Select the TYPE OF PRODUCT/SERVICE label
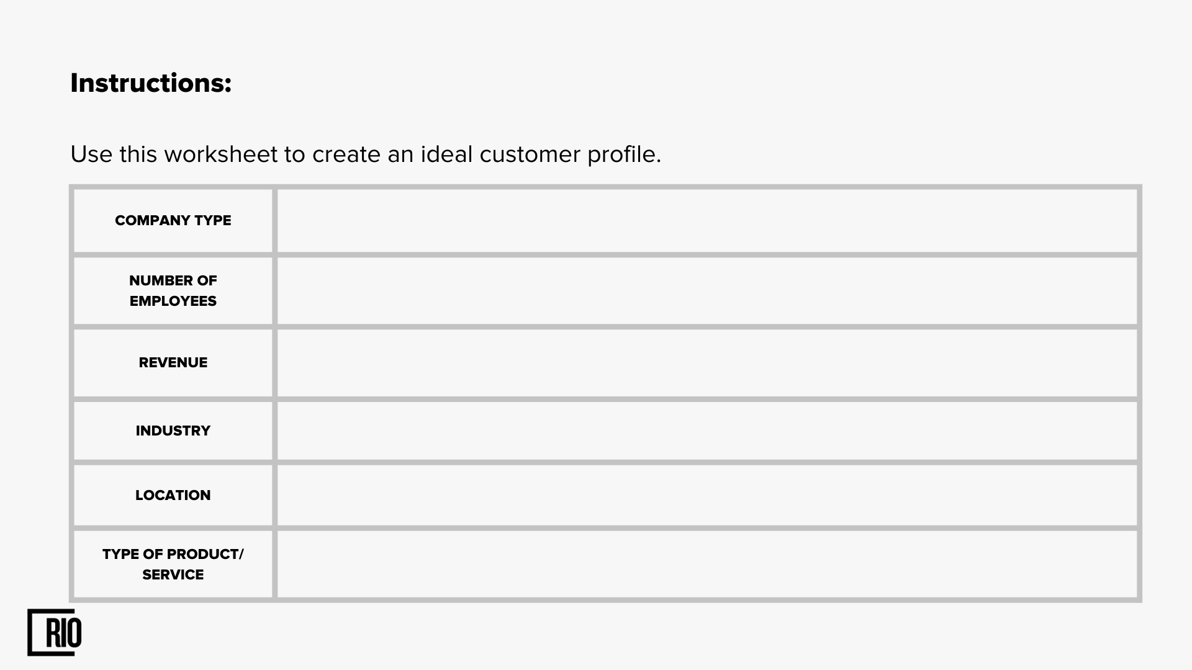Screen dimensions: 1192x670 (x=173, y=565)
